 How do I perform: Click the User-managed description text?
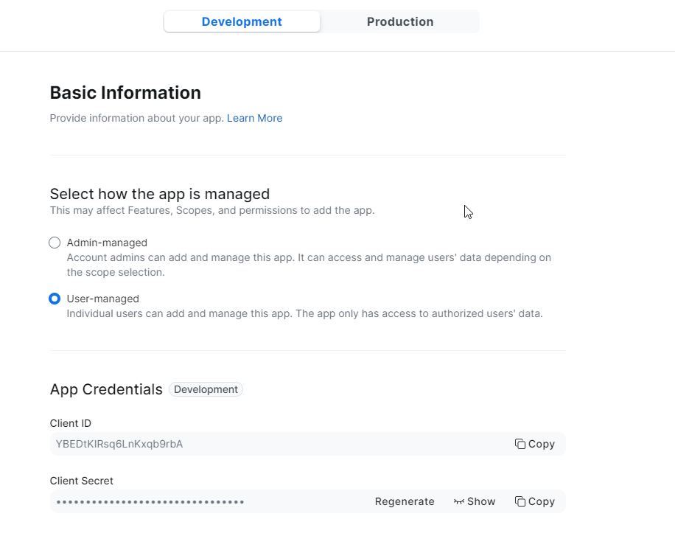(304, 313)
